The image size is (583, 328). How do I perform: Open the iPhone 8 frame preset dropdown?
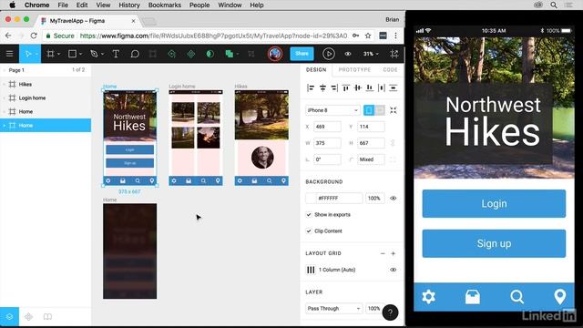coord(332,110)
